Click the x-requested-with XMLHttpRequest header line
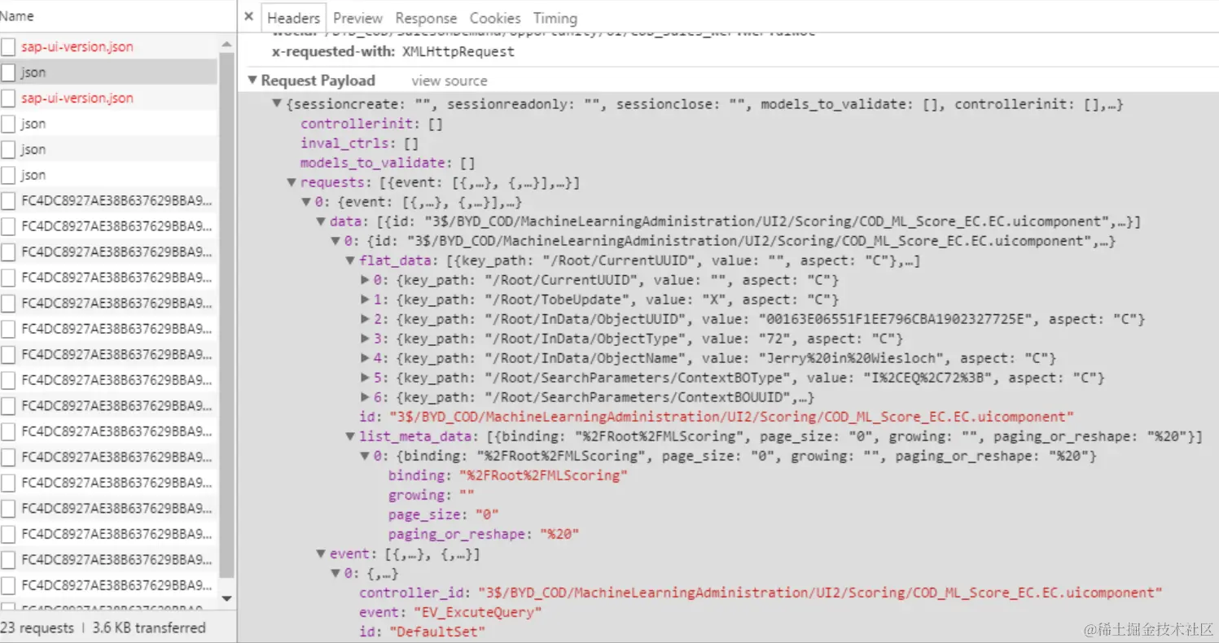 tap(393, 51)
